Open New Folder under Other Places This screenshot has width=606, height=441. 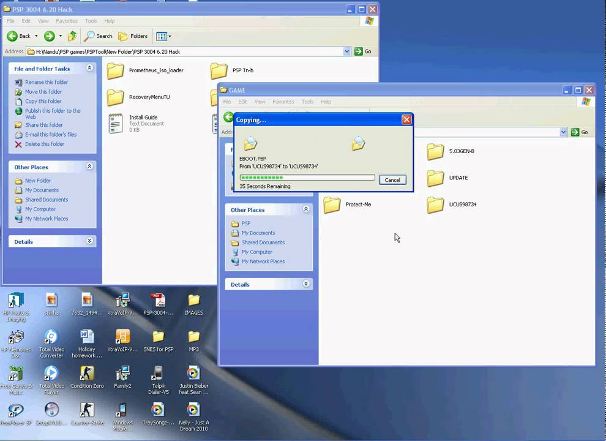(x=38, y=181)
